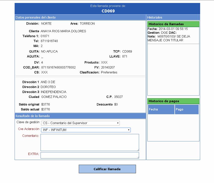This screenshot has width=214, height=183.
Task: Click the call history note entry
Action: tap(169, 38)
